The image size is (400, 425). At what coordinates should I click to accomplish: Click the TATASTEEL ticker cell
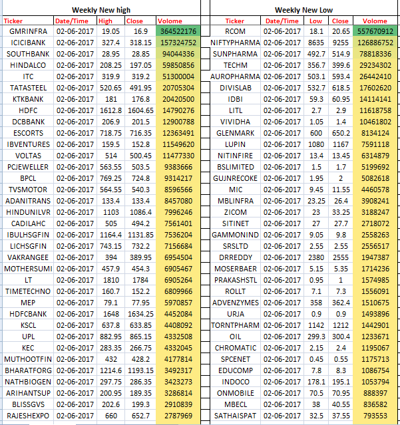pyautogui.click(x=28, y=88)
